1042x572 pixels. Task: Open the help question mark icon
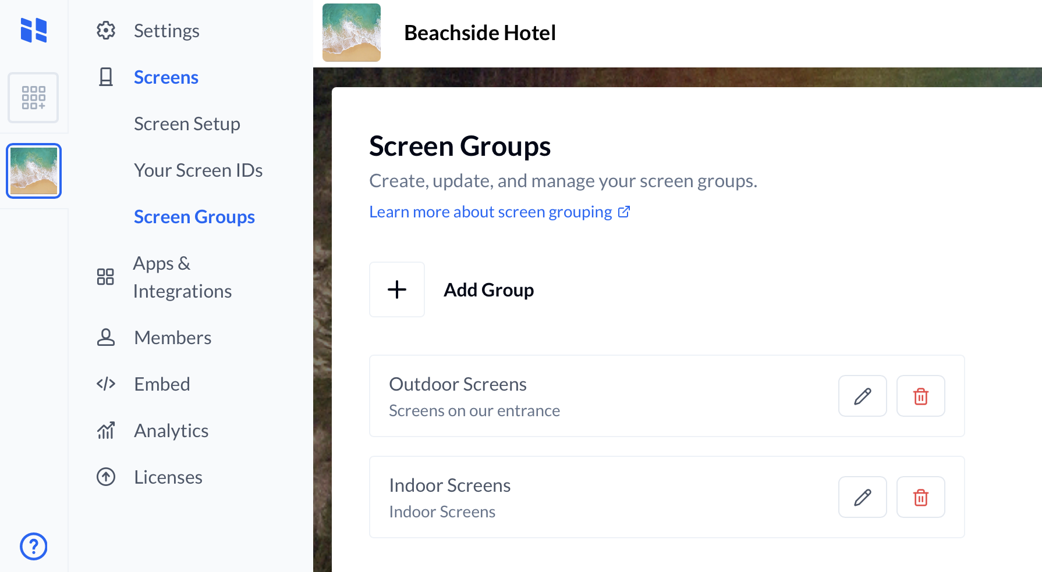[34, 546]
